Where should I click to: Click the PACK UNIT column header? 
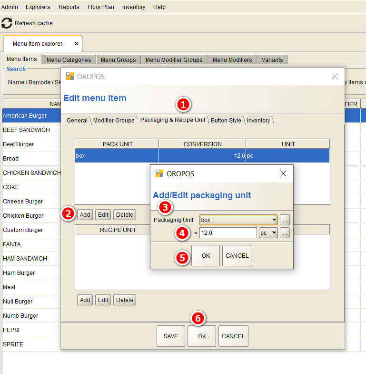pos(117,144)
